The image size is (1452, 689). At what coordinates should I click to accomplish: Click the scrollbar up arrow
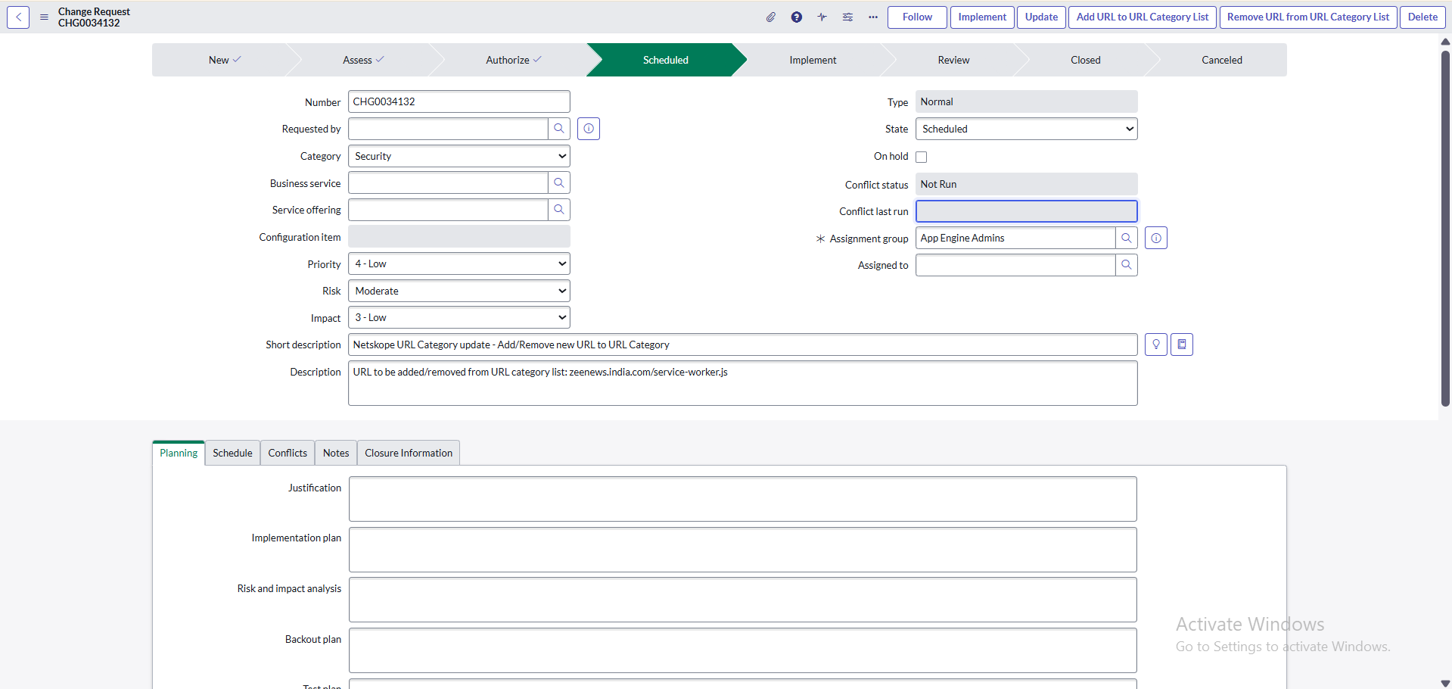1445,42
